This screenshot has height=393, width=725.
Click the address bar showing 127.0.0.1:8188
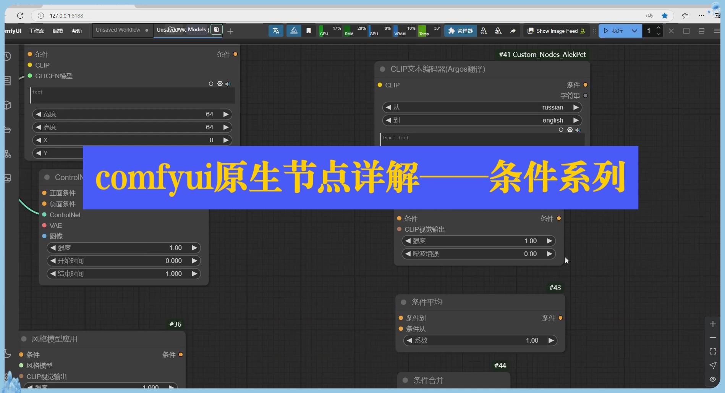click(x=66, y=16)
